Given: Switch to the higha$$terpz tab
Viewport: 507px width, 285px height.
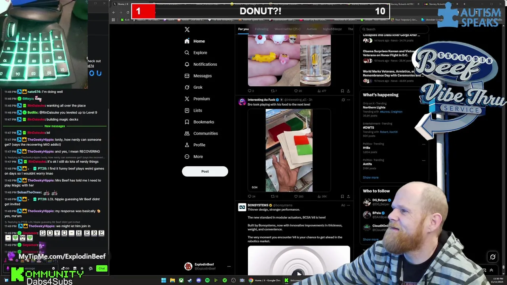Looking at the screenshot, I should (x=332, y=29).
